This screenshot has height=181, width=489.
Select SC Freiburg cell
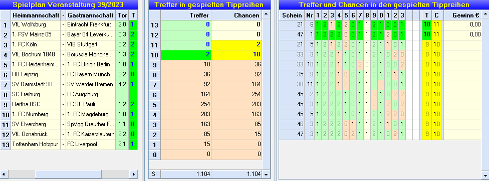[x=36, y=94]
